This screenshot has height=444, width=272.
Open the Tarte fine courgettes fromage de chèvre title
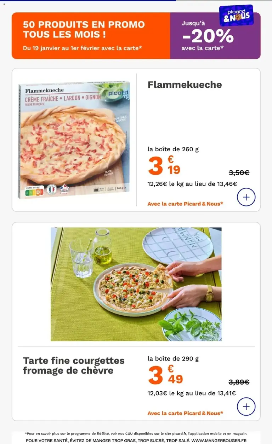[74, 366]
